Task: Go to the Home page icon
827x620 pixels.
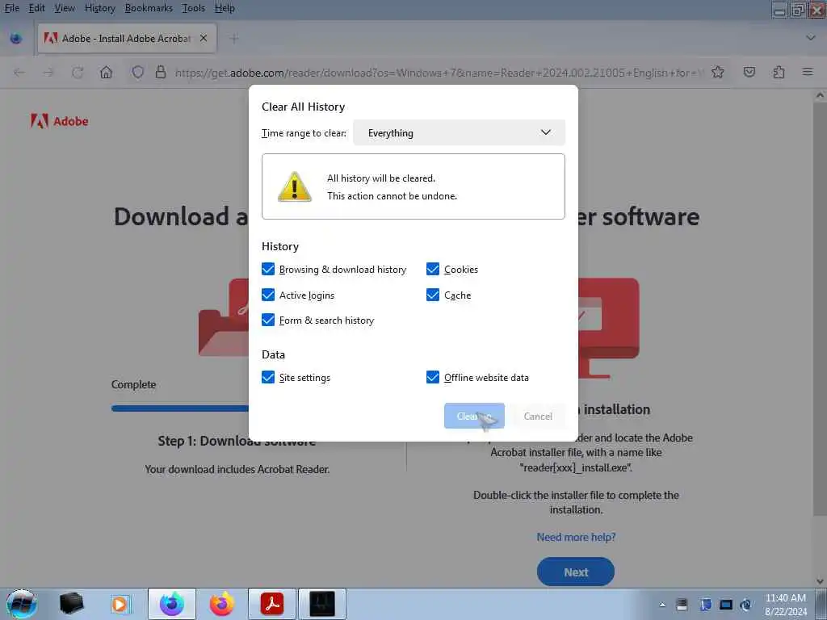Action: click(x=106, y=72)
